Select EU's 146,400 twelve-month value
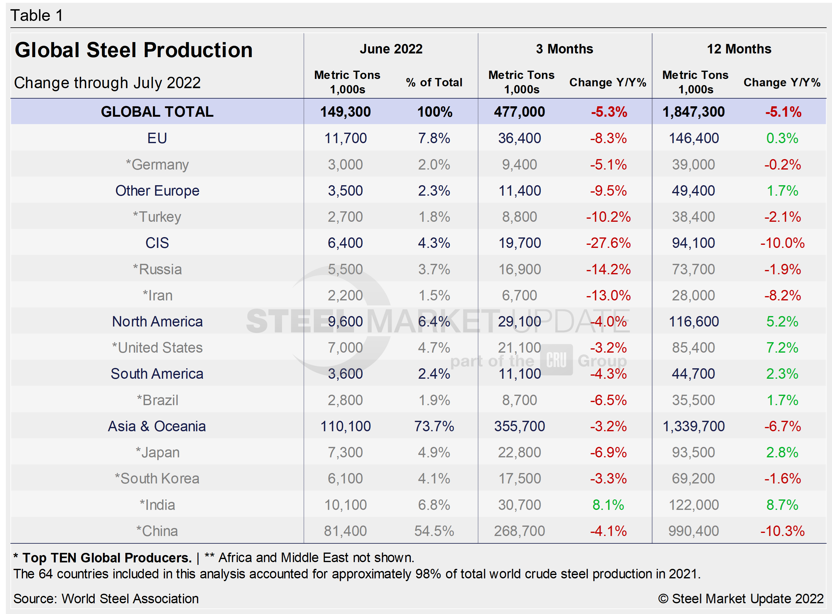 point(693,138)
